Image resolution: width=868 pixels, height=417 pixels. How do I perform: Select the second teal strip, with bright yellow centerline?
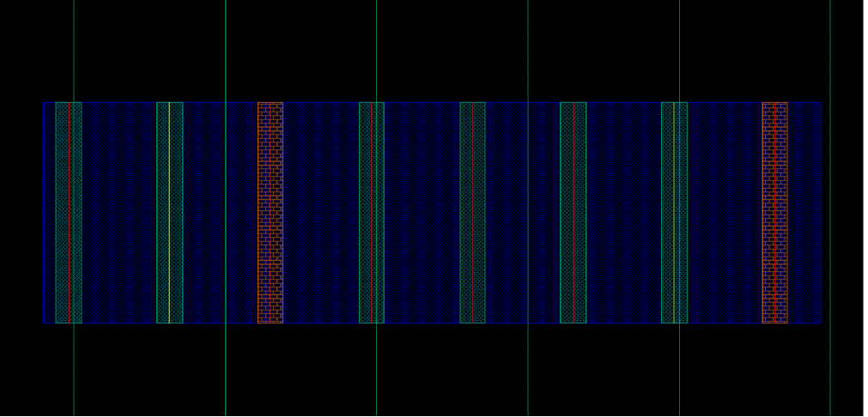(x=170, y=213)
